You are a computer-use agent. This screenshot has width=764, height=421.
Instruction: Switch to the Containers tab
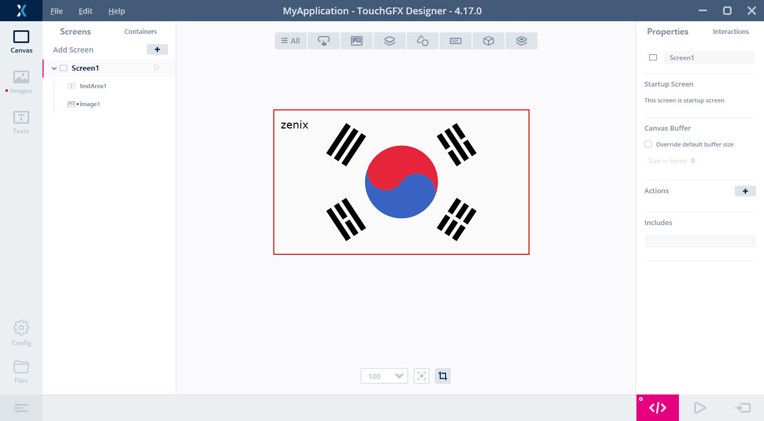click(140, 31)
